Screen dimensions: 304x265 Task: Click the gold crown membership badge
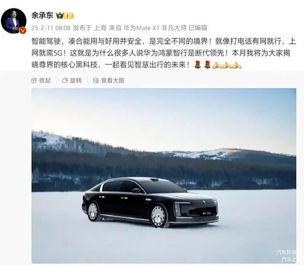(65, 16)
